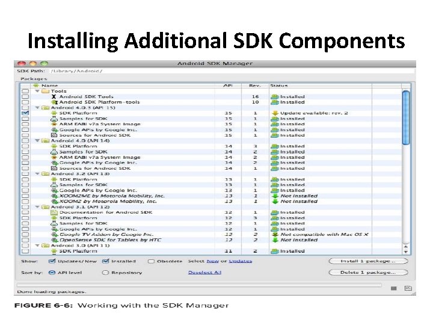Click the Google APIs icon in API 15 row
The image size is (433, 325).
point(54,130)
